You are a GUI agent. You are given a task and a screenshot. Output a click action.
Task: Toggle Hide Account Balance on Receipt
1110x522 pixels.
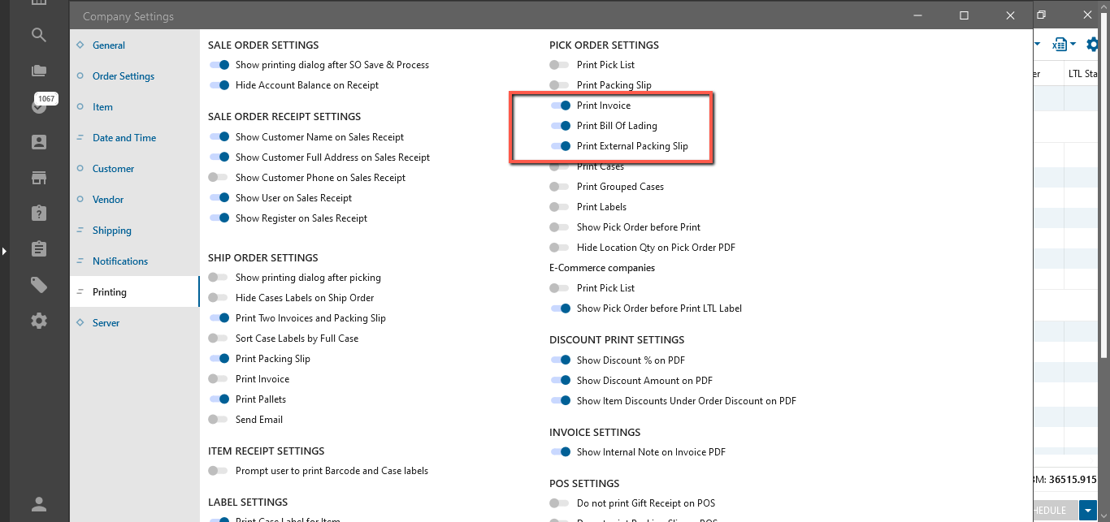click(x=219, y=85)
